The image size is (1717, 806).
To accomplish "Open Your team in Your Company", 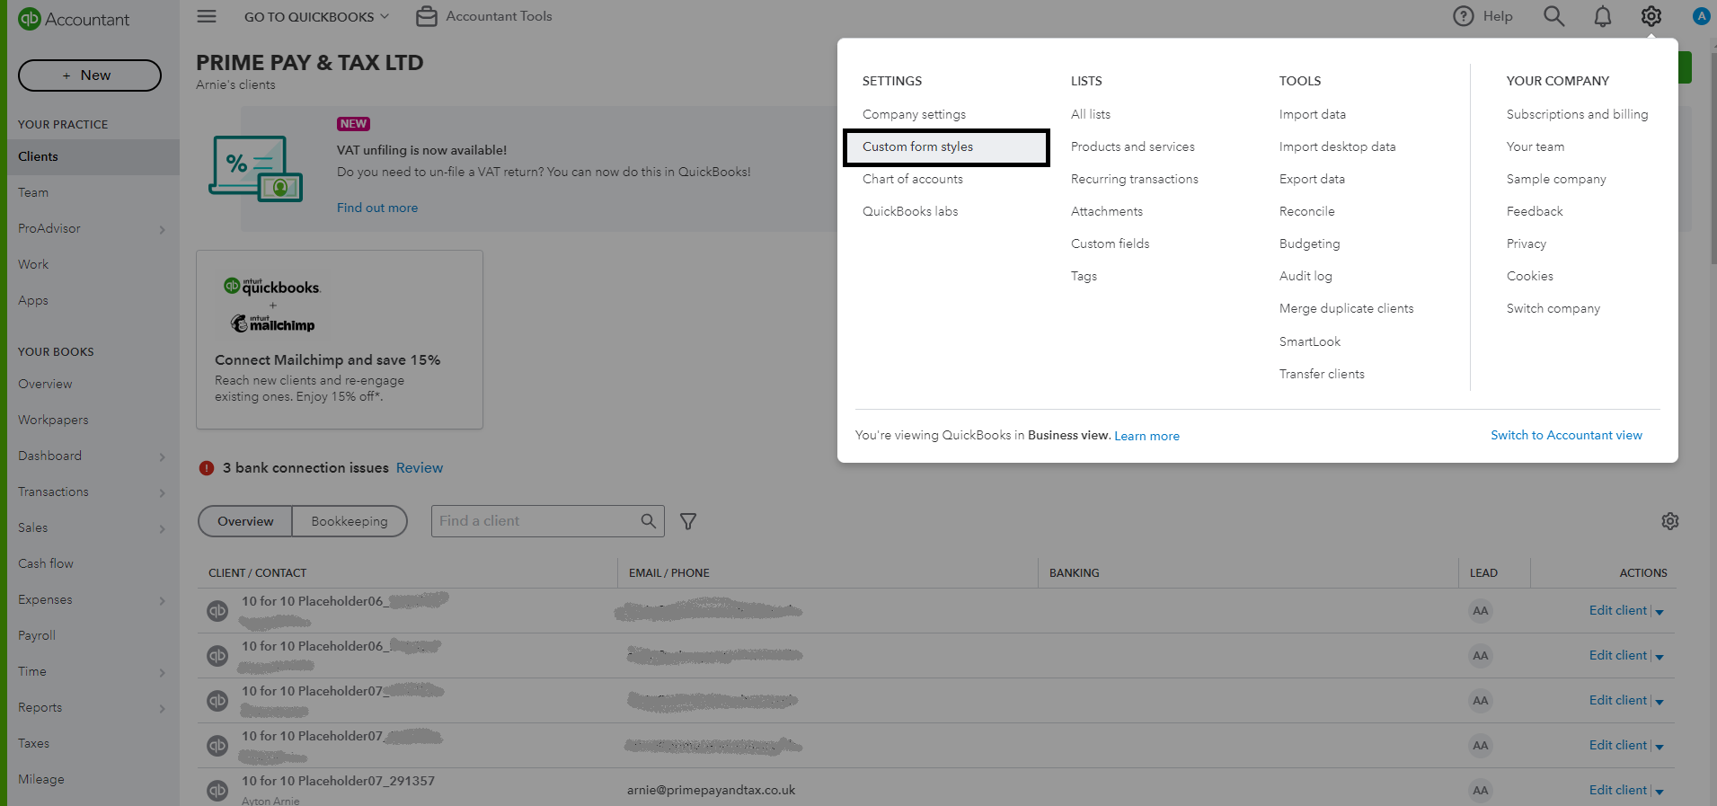I will point(1535,146).
